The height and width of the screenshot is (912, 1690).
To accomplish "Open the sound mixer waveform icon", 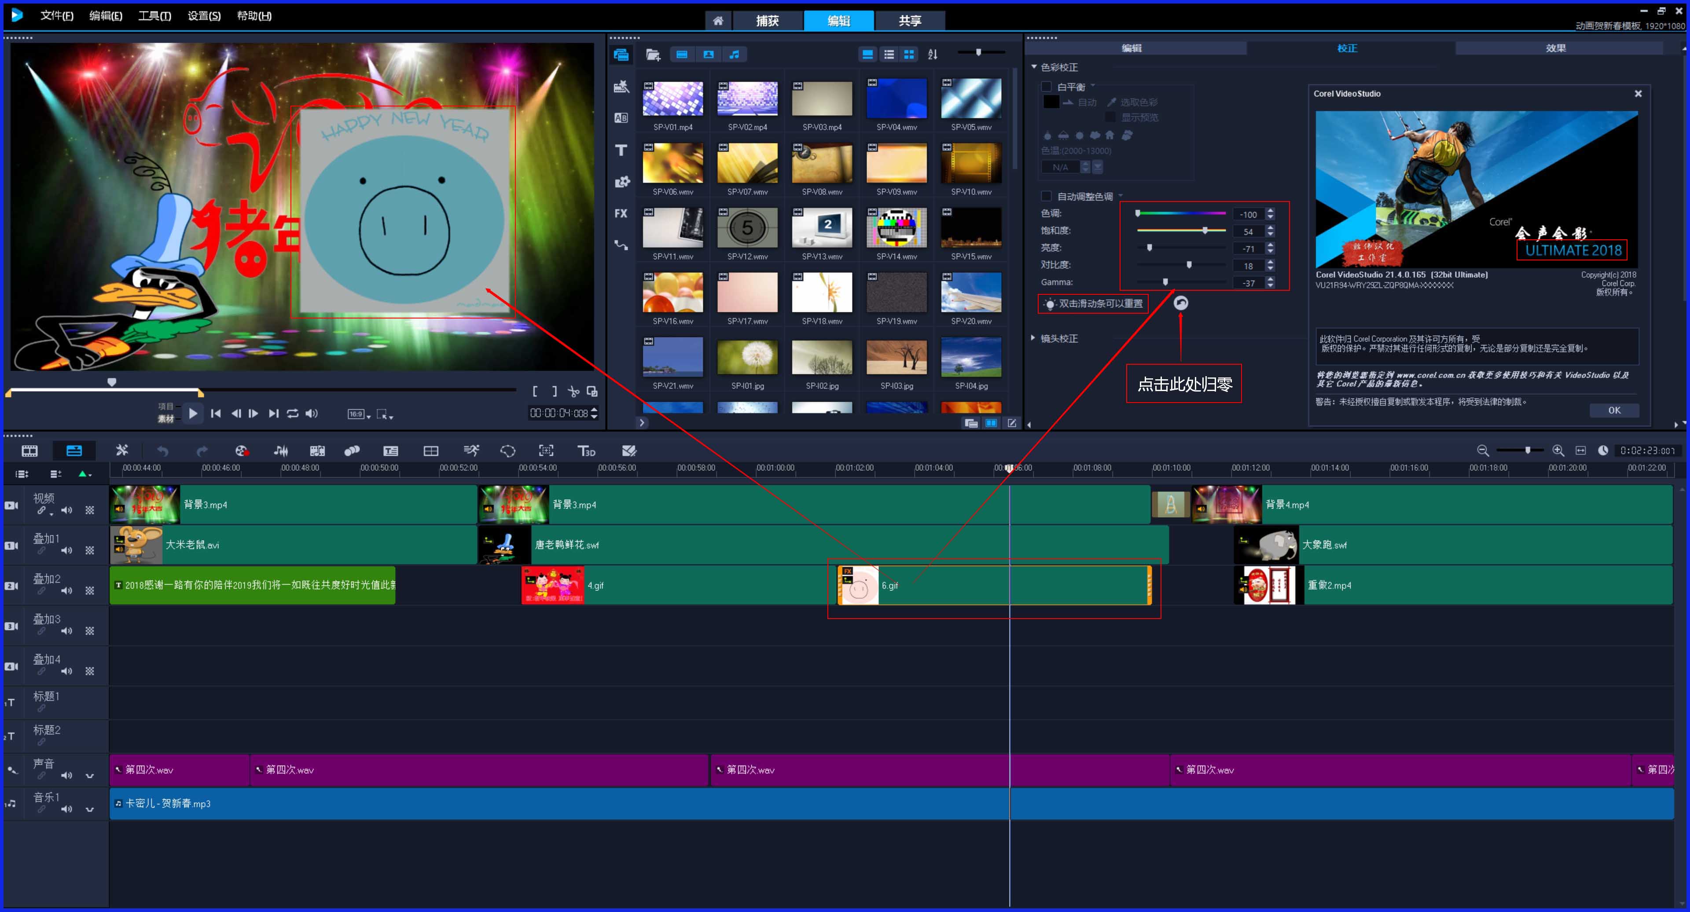I will 281,451.
